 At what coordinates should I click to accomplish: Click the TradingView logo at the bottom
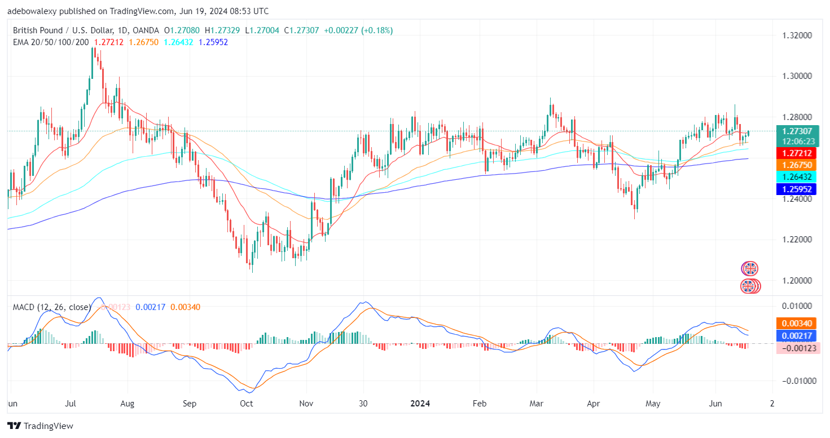click(40, 426)
